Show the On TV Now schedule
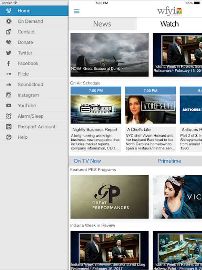Viewport: 202px width, 270px height. 87,161
